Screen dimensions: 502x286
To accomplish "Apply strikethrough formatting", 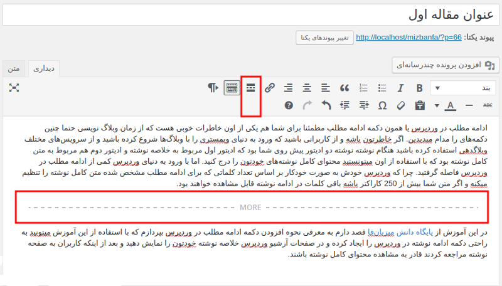I will click(488, 105).
